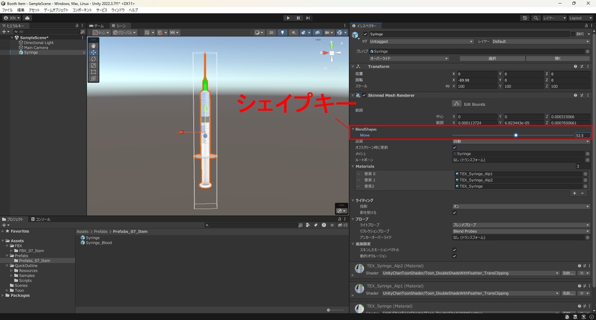596x320 pixels.
Task: Collapse Materials section
Action: pos(353,166)
